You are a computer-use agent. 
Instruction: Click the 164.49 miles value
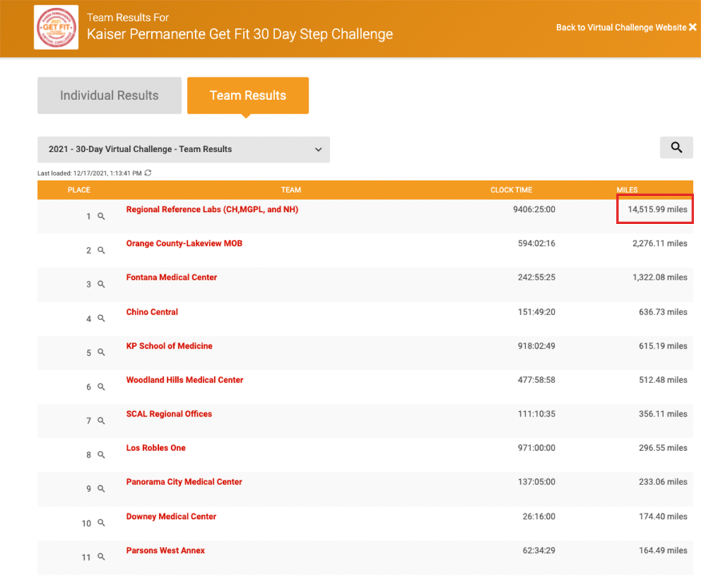point(663,550)
